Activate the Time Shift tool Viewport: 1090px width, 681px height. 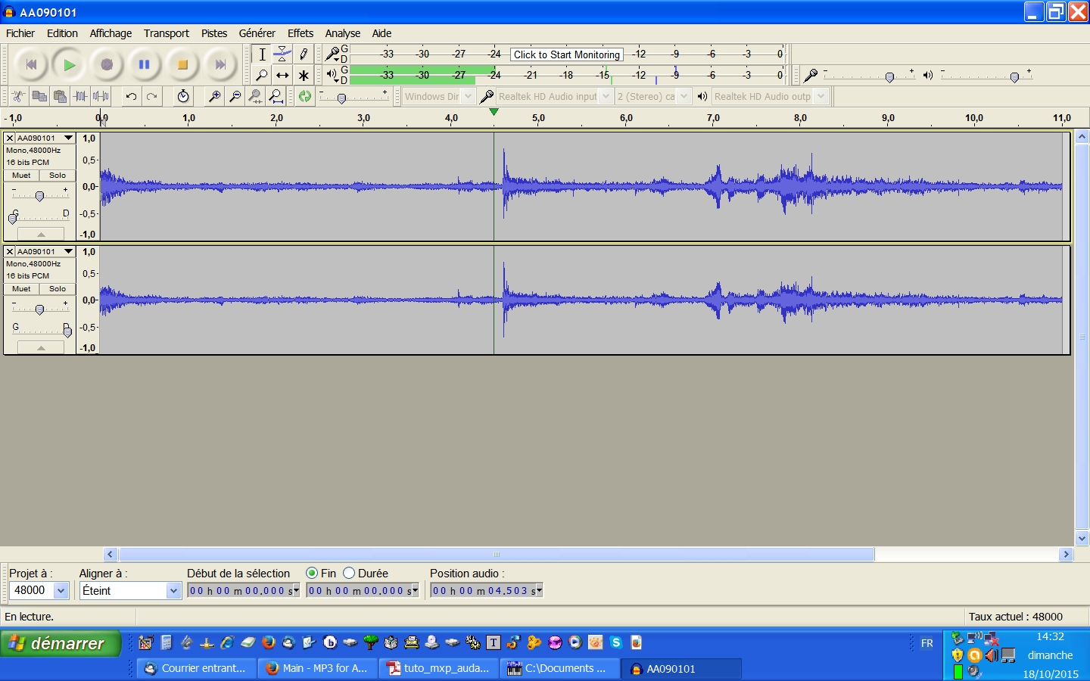point(282,76)
